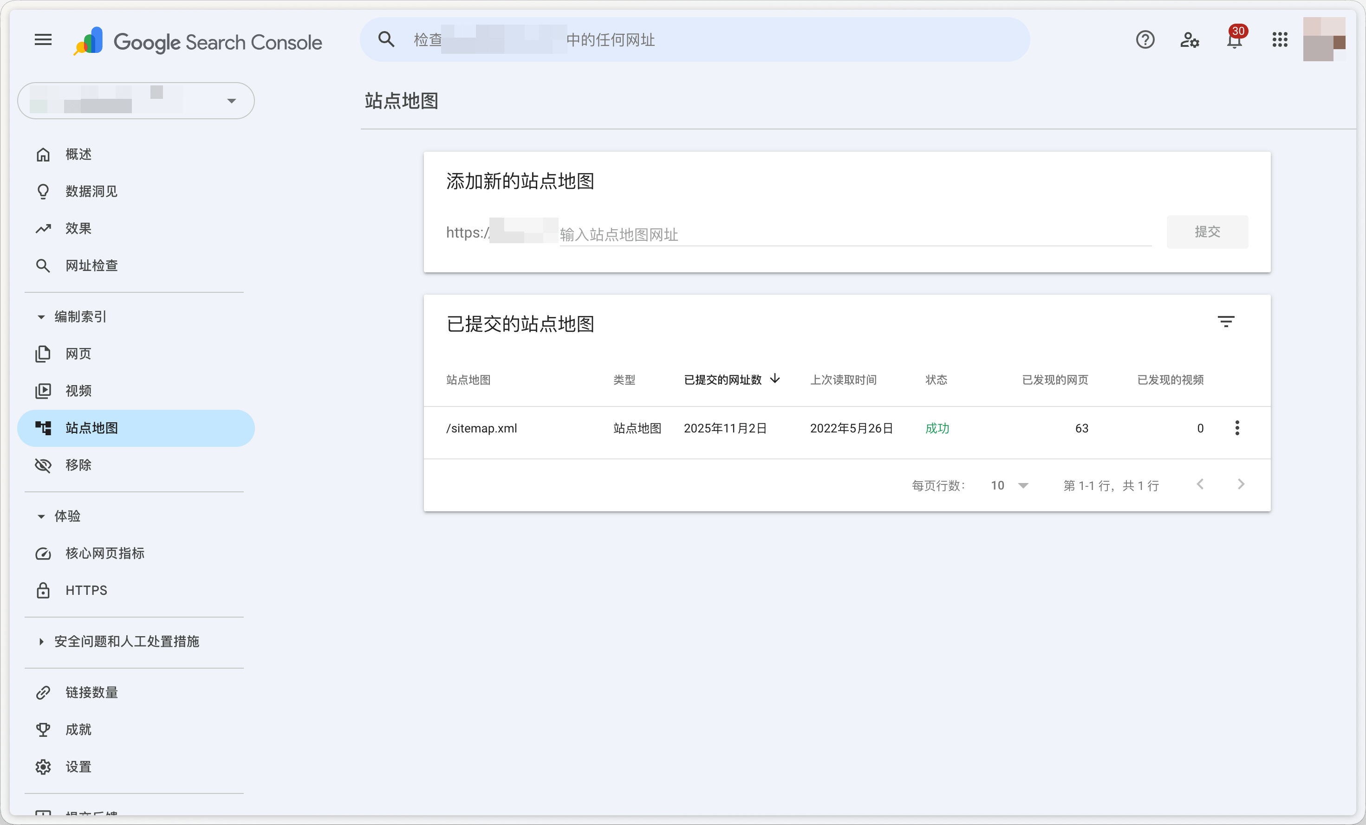Open 视频 video indexing report
The height and width of the screenshot is (825, 1366).
point(136,391)
